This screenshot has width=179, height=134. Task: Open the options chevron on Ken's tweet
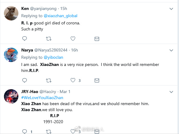(x=171, y=9)
